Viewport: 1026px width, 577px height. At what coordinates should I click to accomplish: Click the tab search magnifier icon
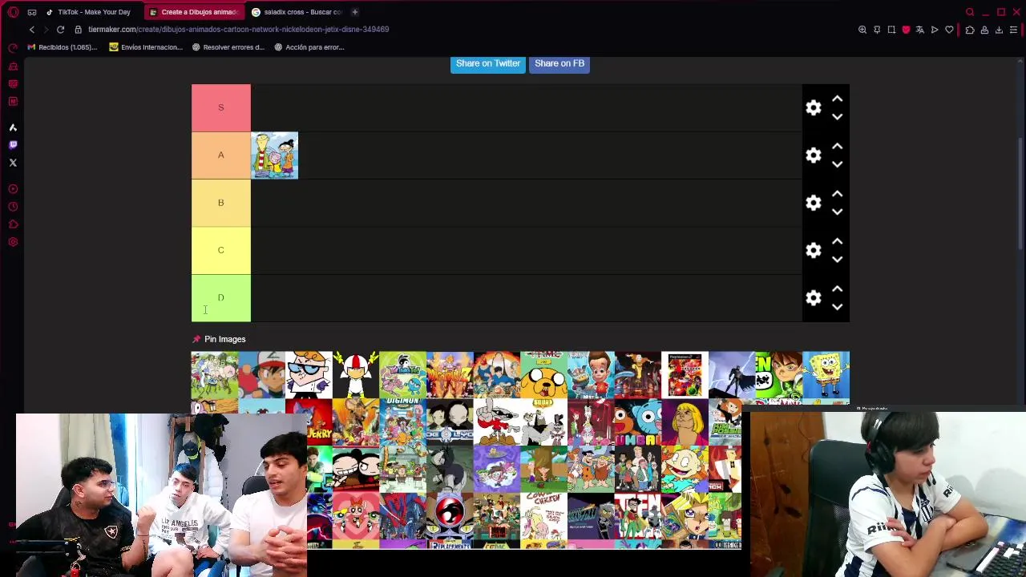(970, 12)
